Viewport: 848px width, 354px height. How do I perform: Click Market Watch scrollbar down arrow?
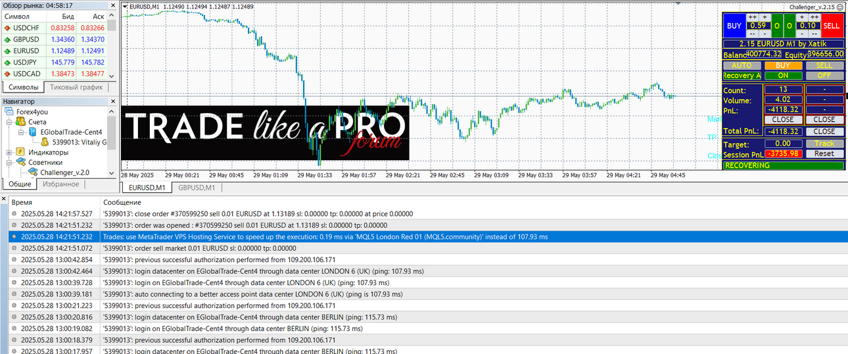111,76
